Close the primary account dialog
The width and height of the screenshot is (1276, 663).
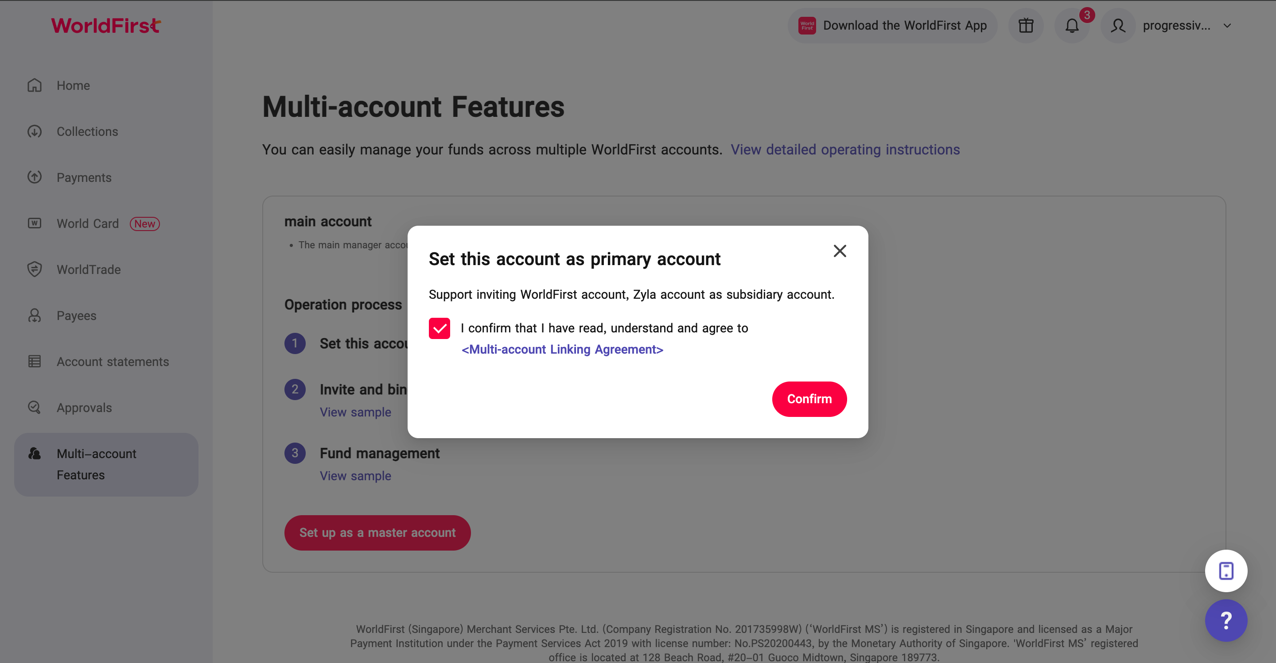pos(840,251)
